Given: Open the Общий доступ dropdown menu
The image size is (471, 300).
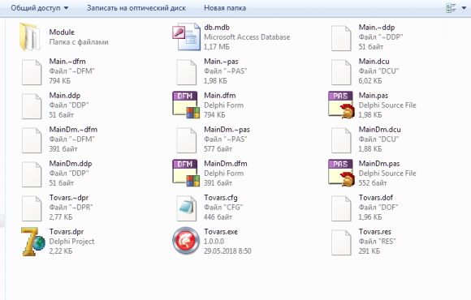Looking at the screenshot, I should click(x=39, y=8).
